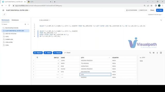Image resolution: width=165 pixels, height=92 pixels.
Task: Select the GOA city cell
Action: click(95, 74)
